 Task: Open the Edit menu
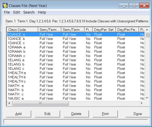tap(17, 12)
